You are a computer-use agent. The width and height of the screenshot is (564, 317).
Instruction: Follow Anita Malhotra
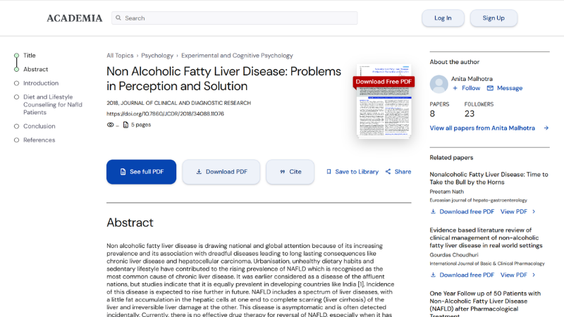click(x=466, y=88)
